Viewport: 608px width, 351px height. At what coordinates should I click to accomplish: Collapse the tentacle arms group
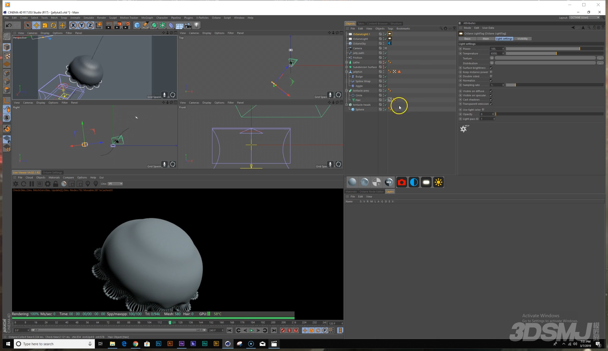tap(347, 91)
